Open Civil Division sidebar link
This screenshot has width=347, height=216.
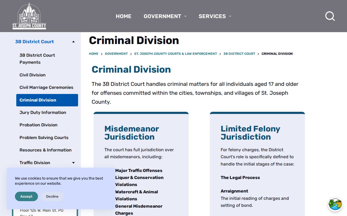pos(33,75)
